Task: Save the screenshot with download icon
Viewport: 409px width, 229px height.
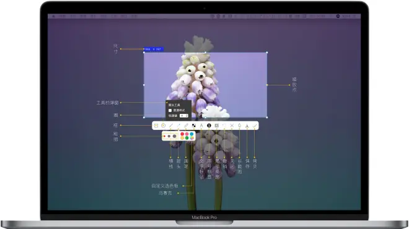Action: click(247, 126)
